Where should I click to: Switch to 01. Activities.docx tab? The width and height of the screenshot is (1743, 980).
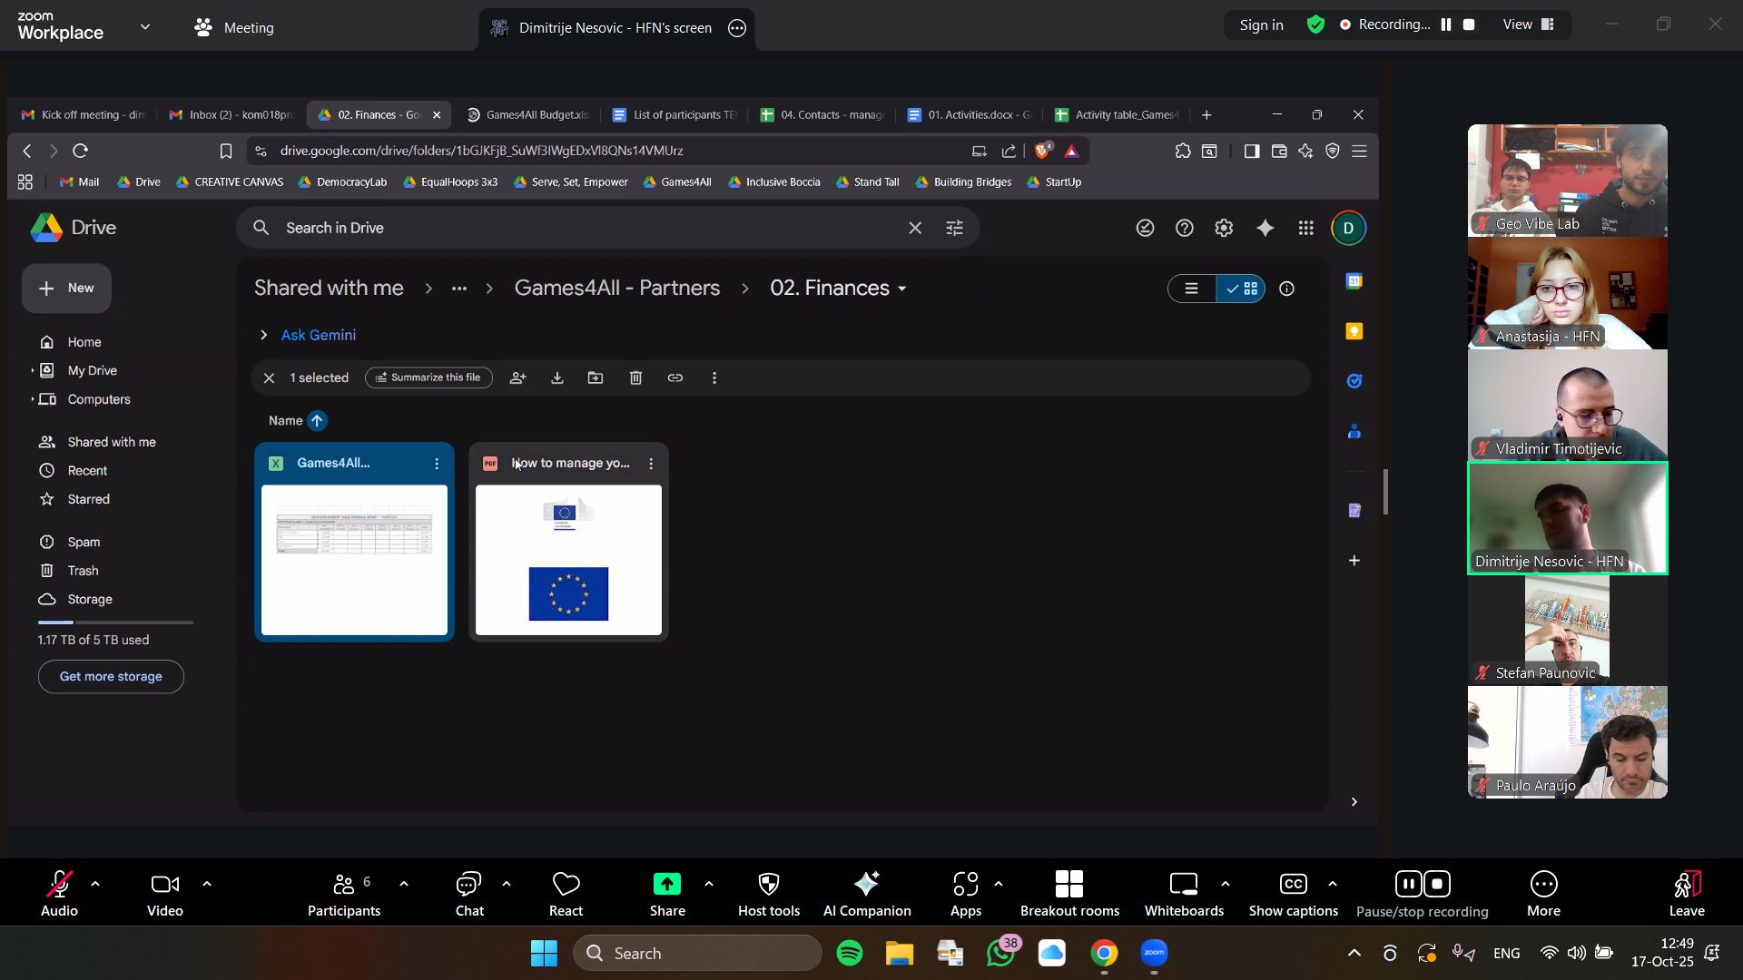[x=970, y=115]
